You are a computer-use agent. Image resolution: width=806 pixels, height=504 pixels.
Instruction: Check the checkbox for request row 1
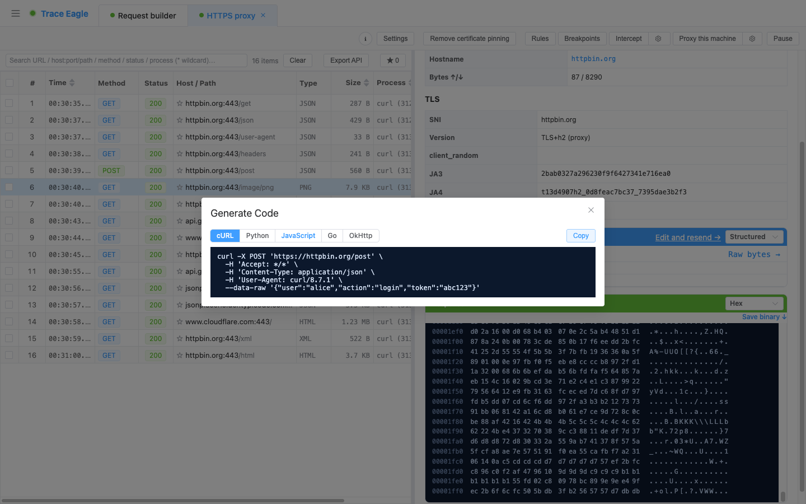tap(10, 103)
